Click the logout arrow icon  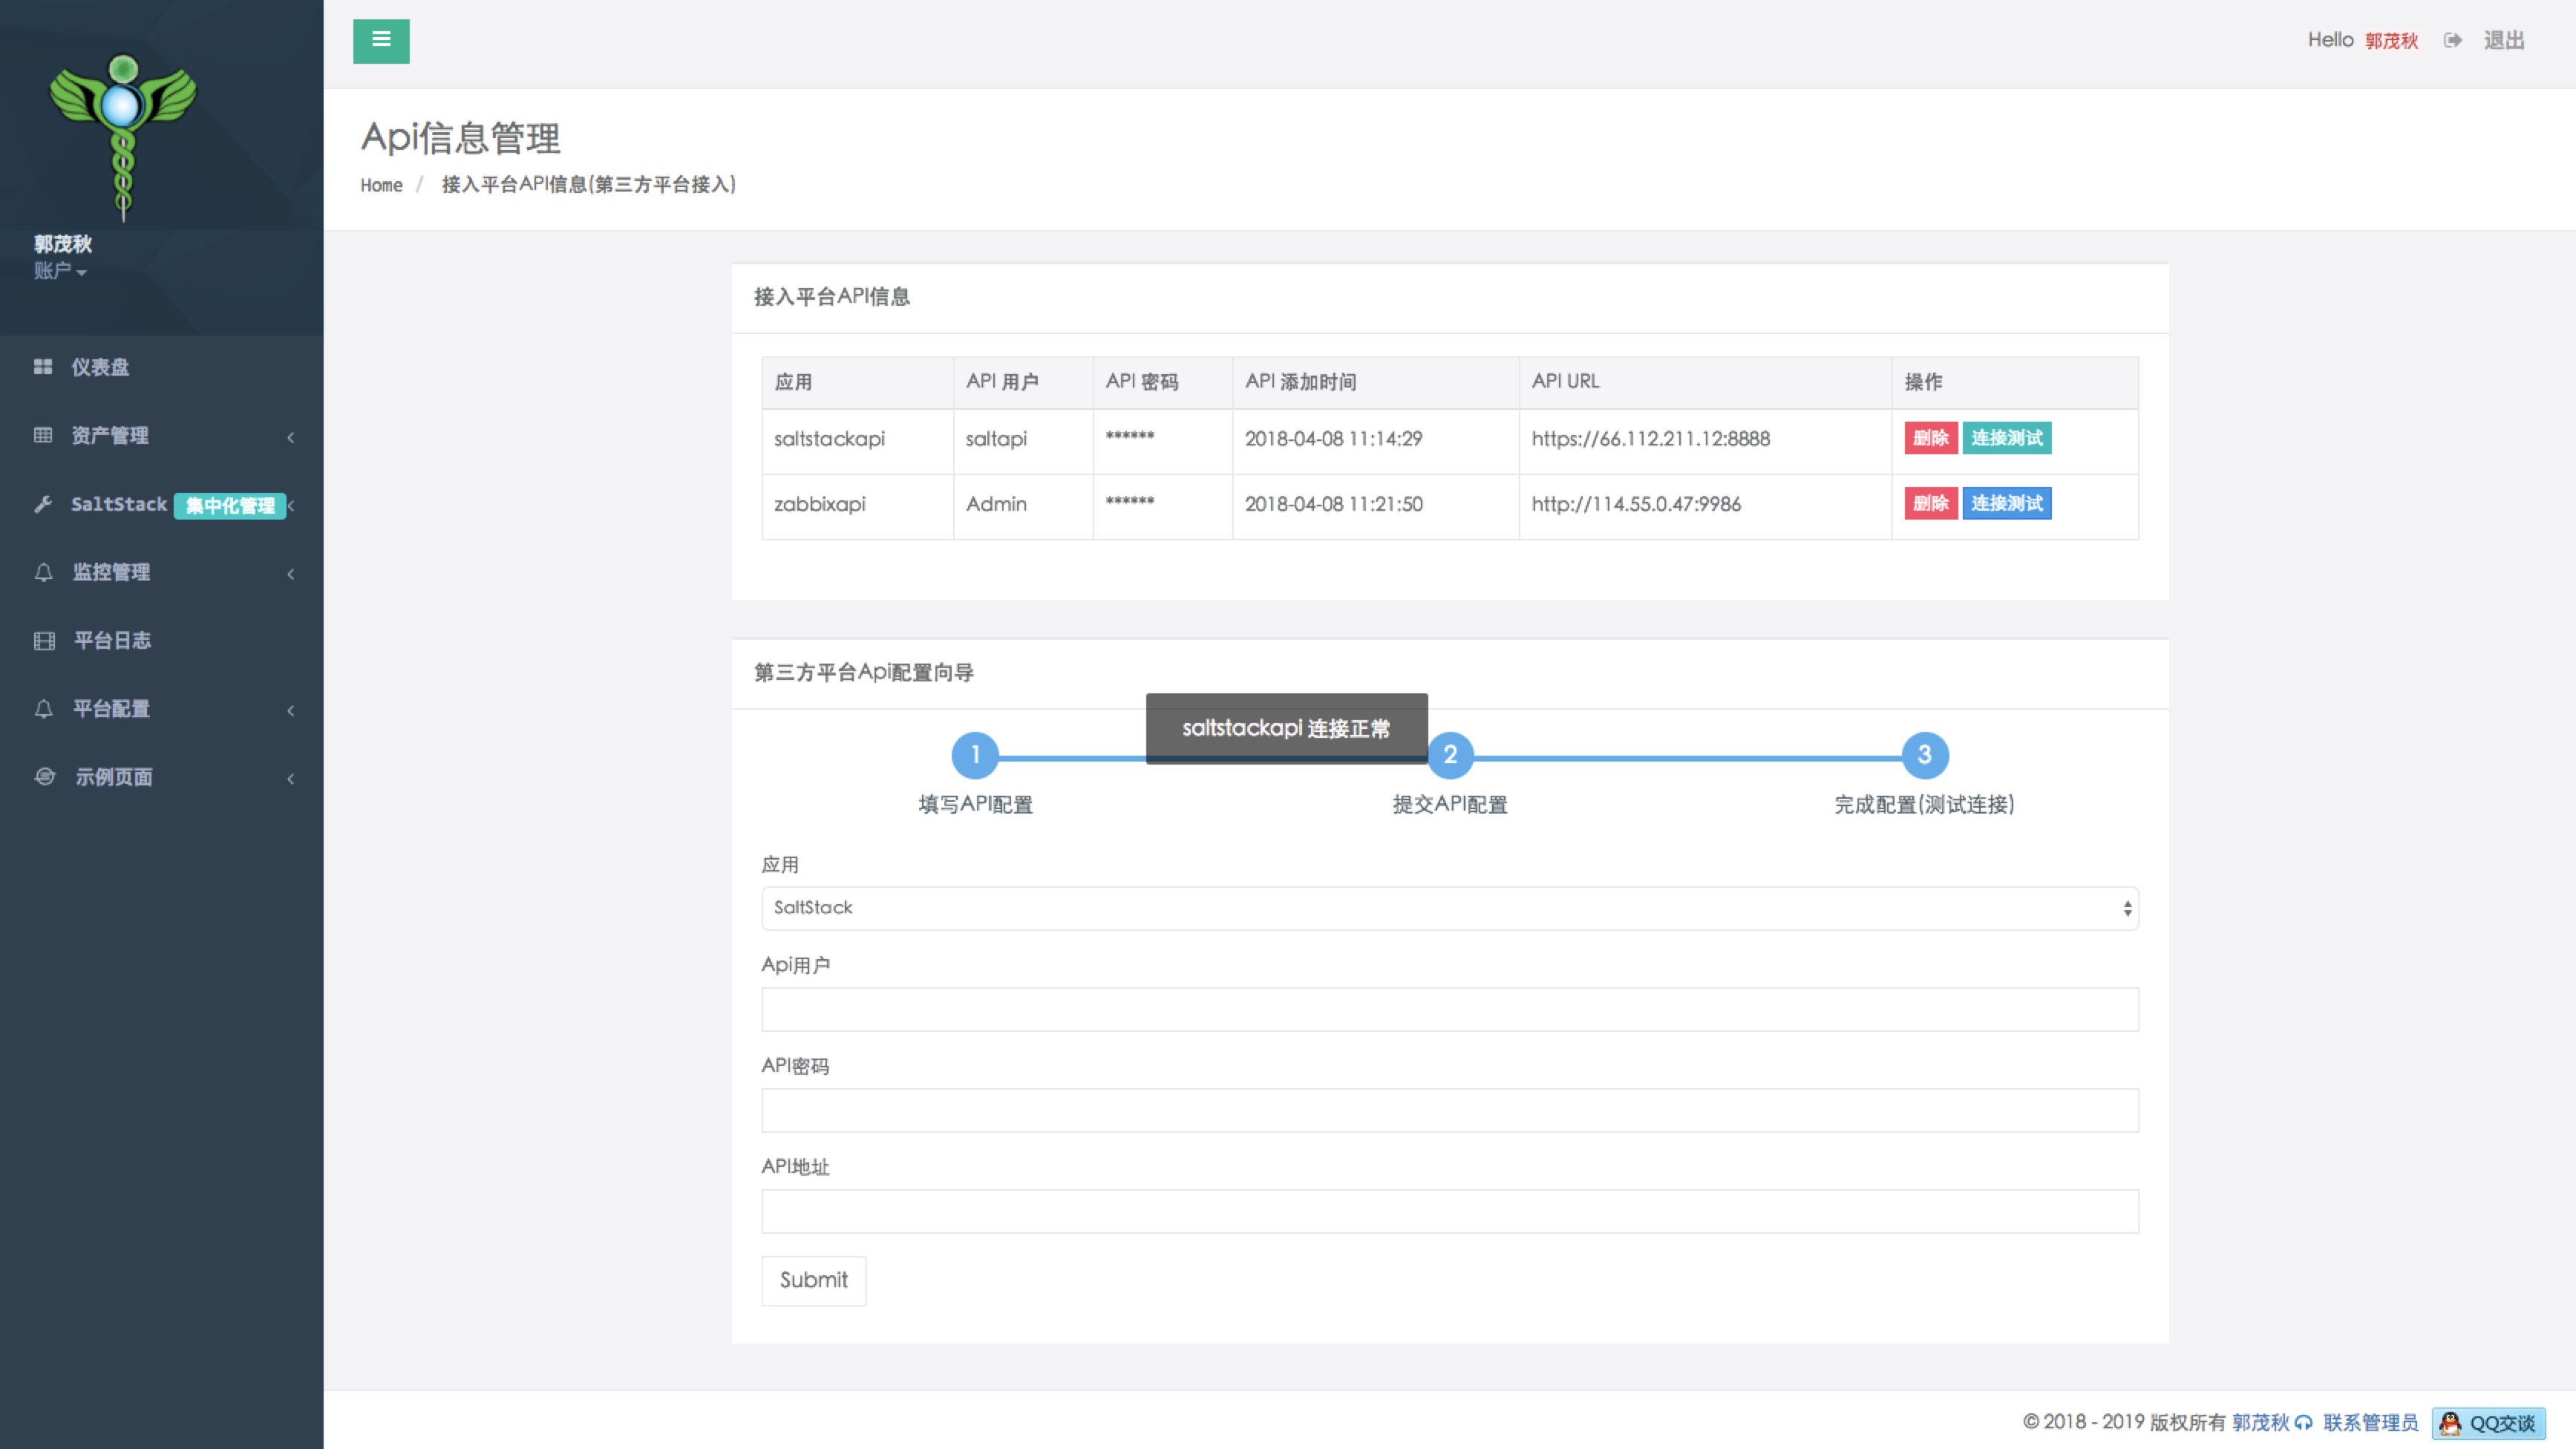coord(2452,41)
